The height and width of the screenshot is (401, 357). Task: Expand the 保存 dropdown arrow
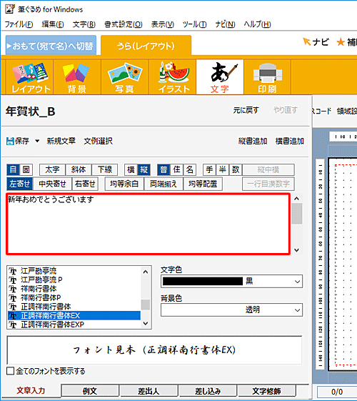coord(37,141)
